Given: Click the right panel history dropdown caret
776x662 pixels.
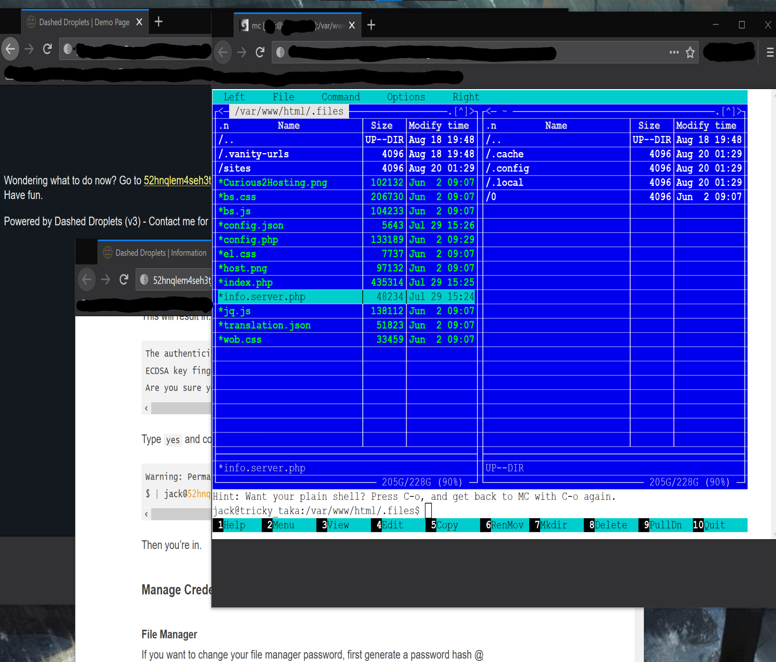Looking at the screenshot, I should coord(728,111).
